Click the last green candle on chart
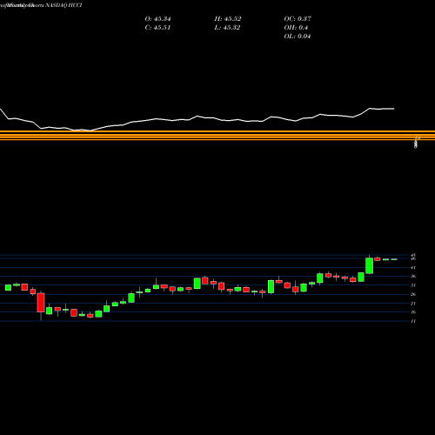Image resolution: width=435 pixels, height=435 pixels. (x=394, y=259)
